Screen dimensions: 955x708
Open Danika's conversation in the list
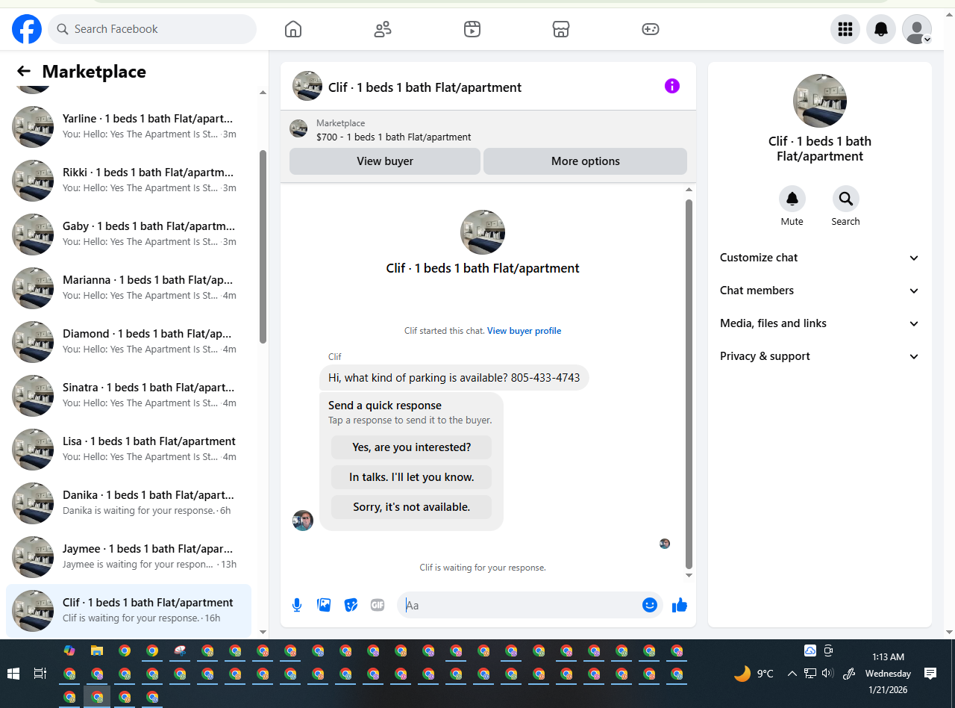click(x=129, y=503)
